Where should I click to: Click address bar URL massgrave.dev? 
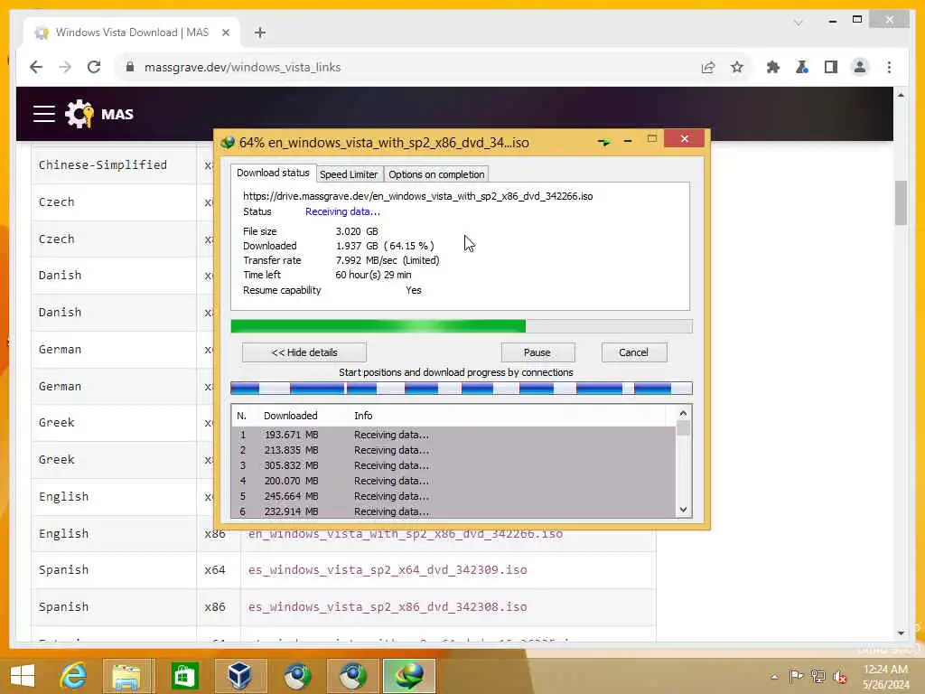coord(242,67)
